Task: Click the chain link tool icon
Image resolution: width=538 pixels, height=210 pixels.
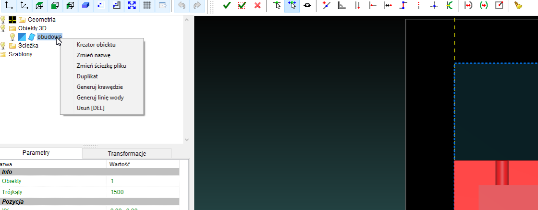Action: click(307, 5)
